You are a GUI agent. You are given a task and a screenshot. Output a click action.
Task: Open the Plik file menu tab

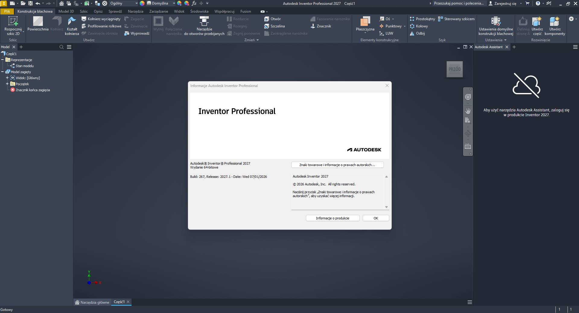click(x=7, y=11)
